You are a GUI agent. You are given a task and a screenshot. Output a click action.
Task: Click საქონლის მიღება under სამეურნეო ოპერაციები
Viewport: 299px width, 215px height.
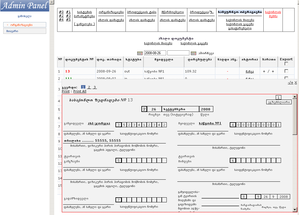(x=240, y=20)
